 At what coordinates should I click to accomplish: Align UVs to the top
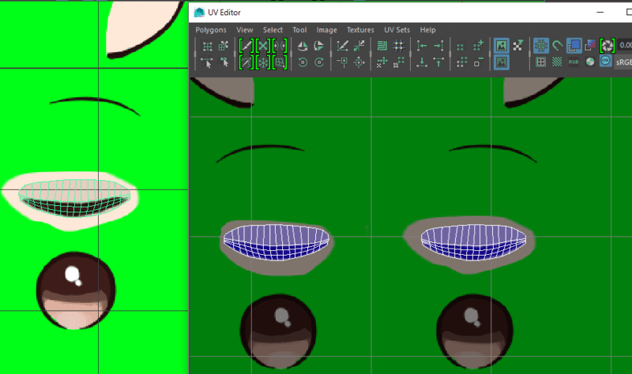point(438,62)
